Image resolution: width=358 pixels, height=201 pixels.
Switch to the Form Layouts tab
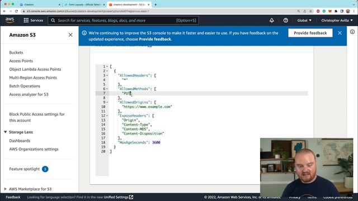[x=84, y=4]
